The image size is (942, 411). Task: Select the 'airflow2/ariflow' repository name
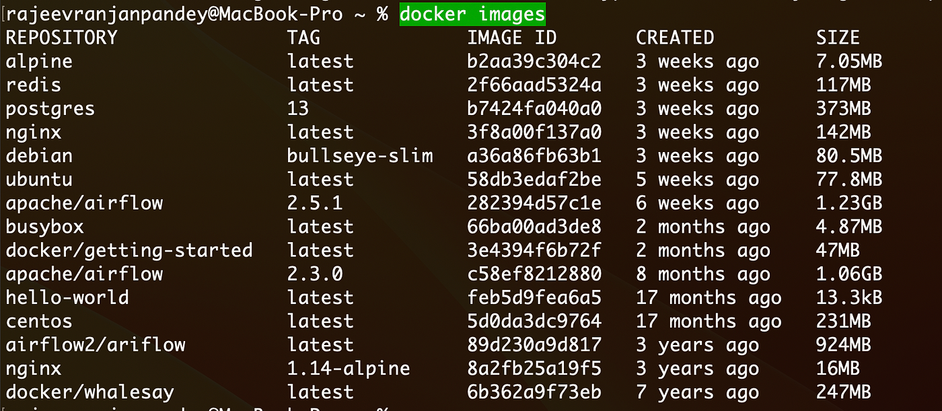click(96, 345)
